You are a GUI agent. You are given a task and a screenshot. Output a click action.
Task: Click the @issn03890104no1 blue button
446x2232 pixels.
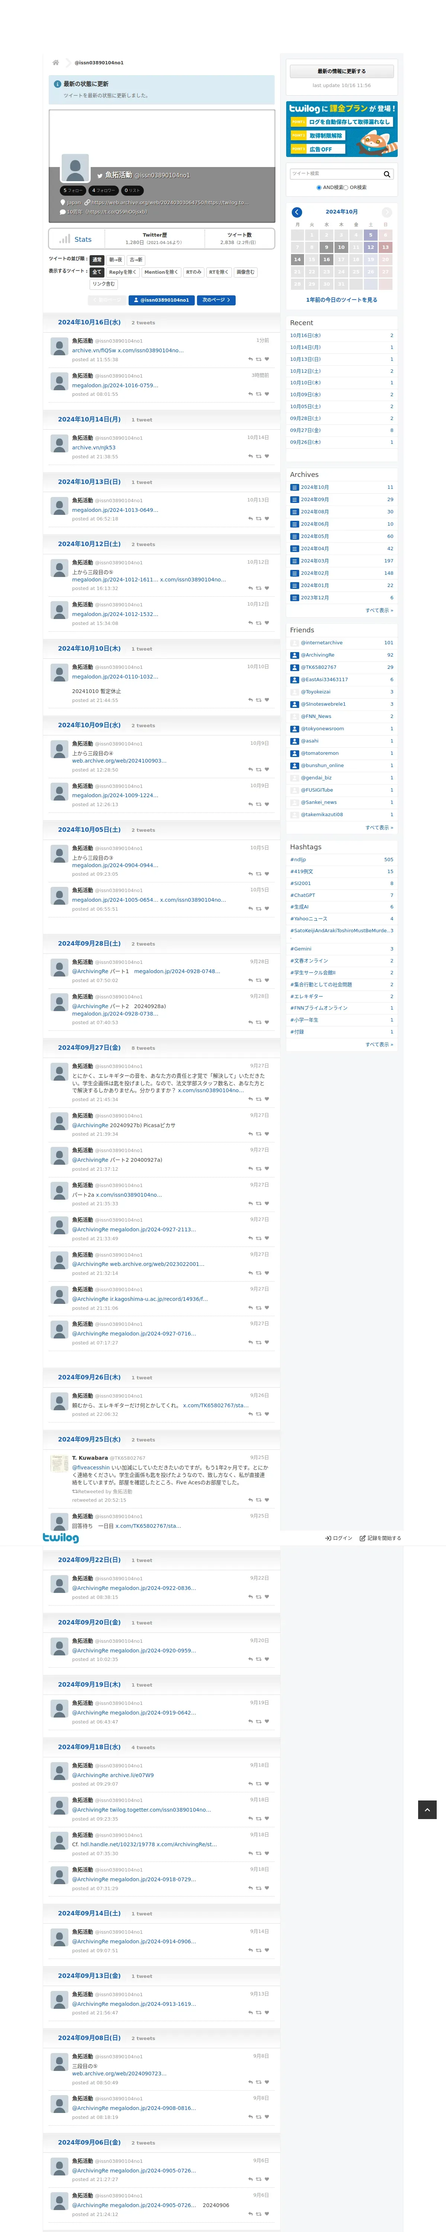[x=162, y=301]
